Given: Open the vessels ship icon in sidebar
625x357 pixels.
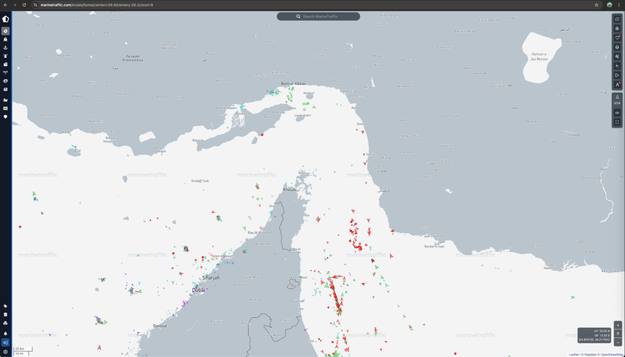Looking at the screenshot, I should point(5,39).
